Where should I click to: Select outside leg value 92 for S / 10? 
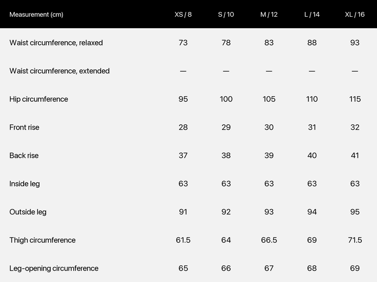[x=226, y=212]
